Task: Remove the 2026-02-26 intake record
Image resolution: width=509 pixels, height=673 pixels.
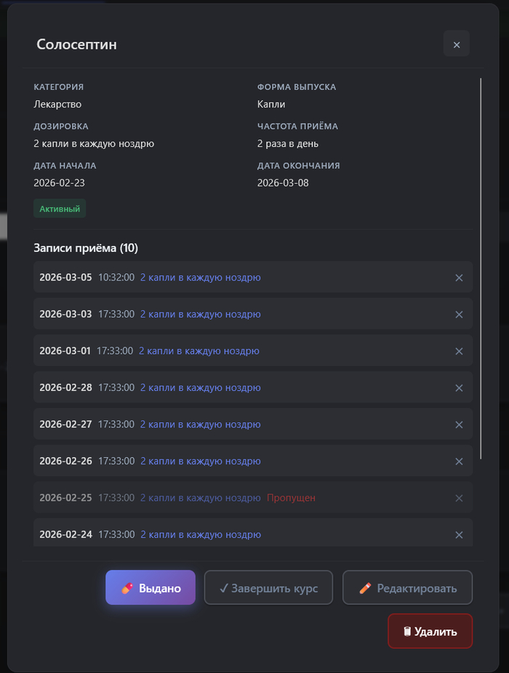Action: 459,462
